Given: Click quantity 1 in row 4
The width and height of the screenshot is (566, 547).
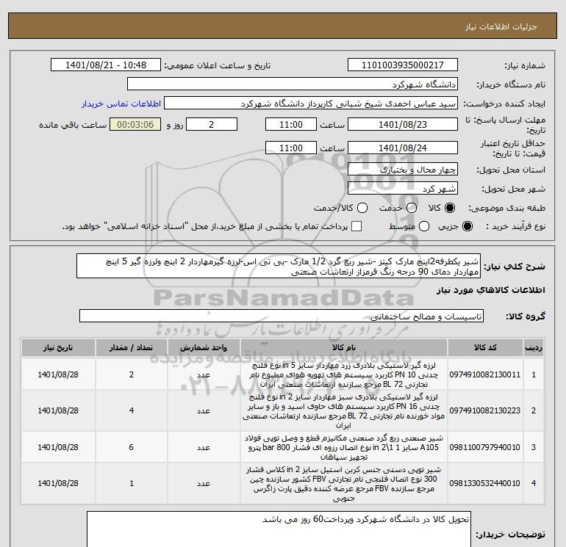Looking at the screenshot, I should (x=132, y=483).
